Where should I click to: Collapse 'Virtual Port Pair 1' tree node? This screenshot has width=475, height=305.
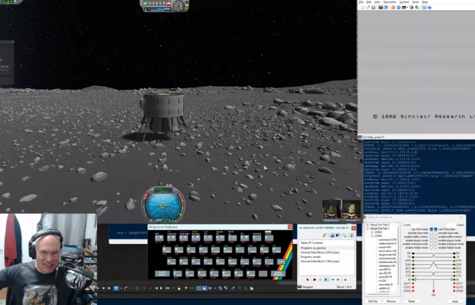pyautogui.click(x=368, y=228)
